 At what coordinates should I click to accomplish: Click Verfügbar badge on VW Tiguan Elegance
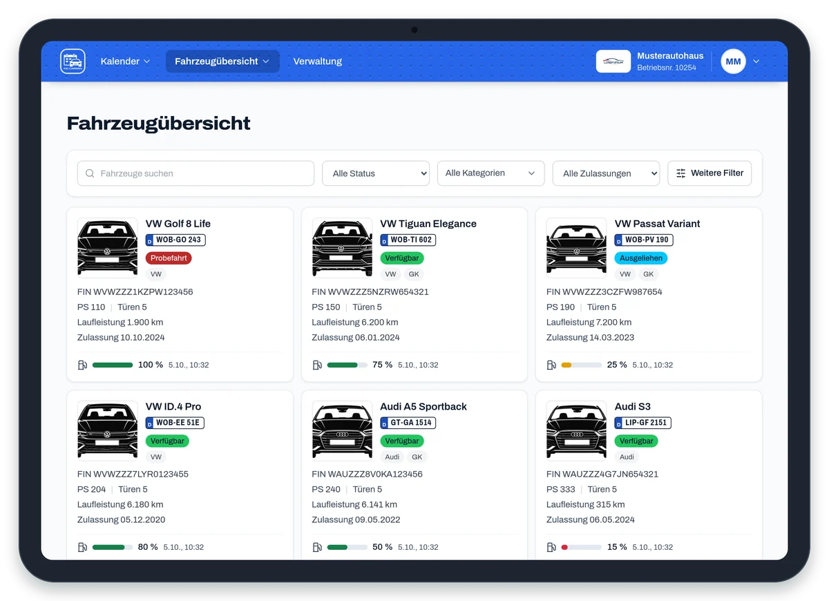point(402,258)
